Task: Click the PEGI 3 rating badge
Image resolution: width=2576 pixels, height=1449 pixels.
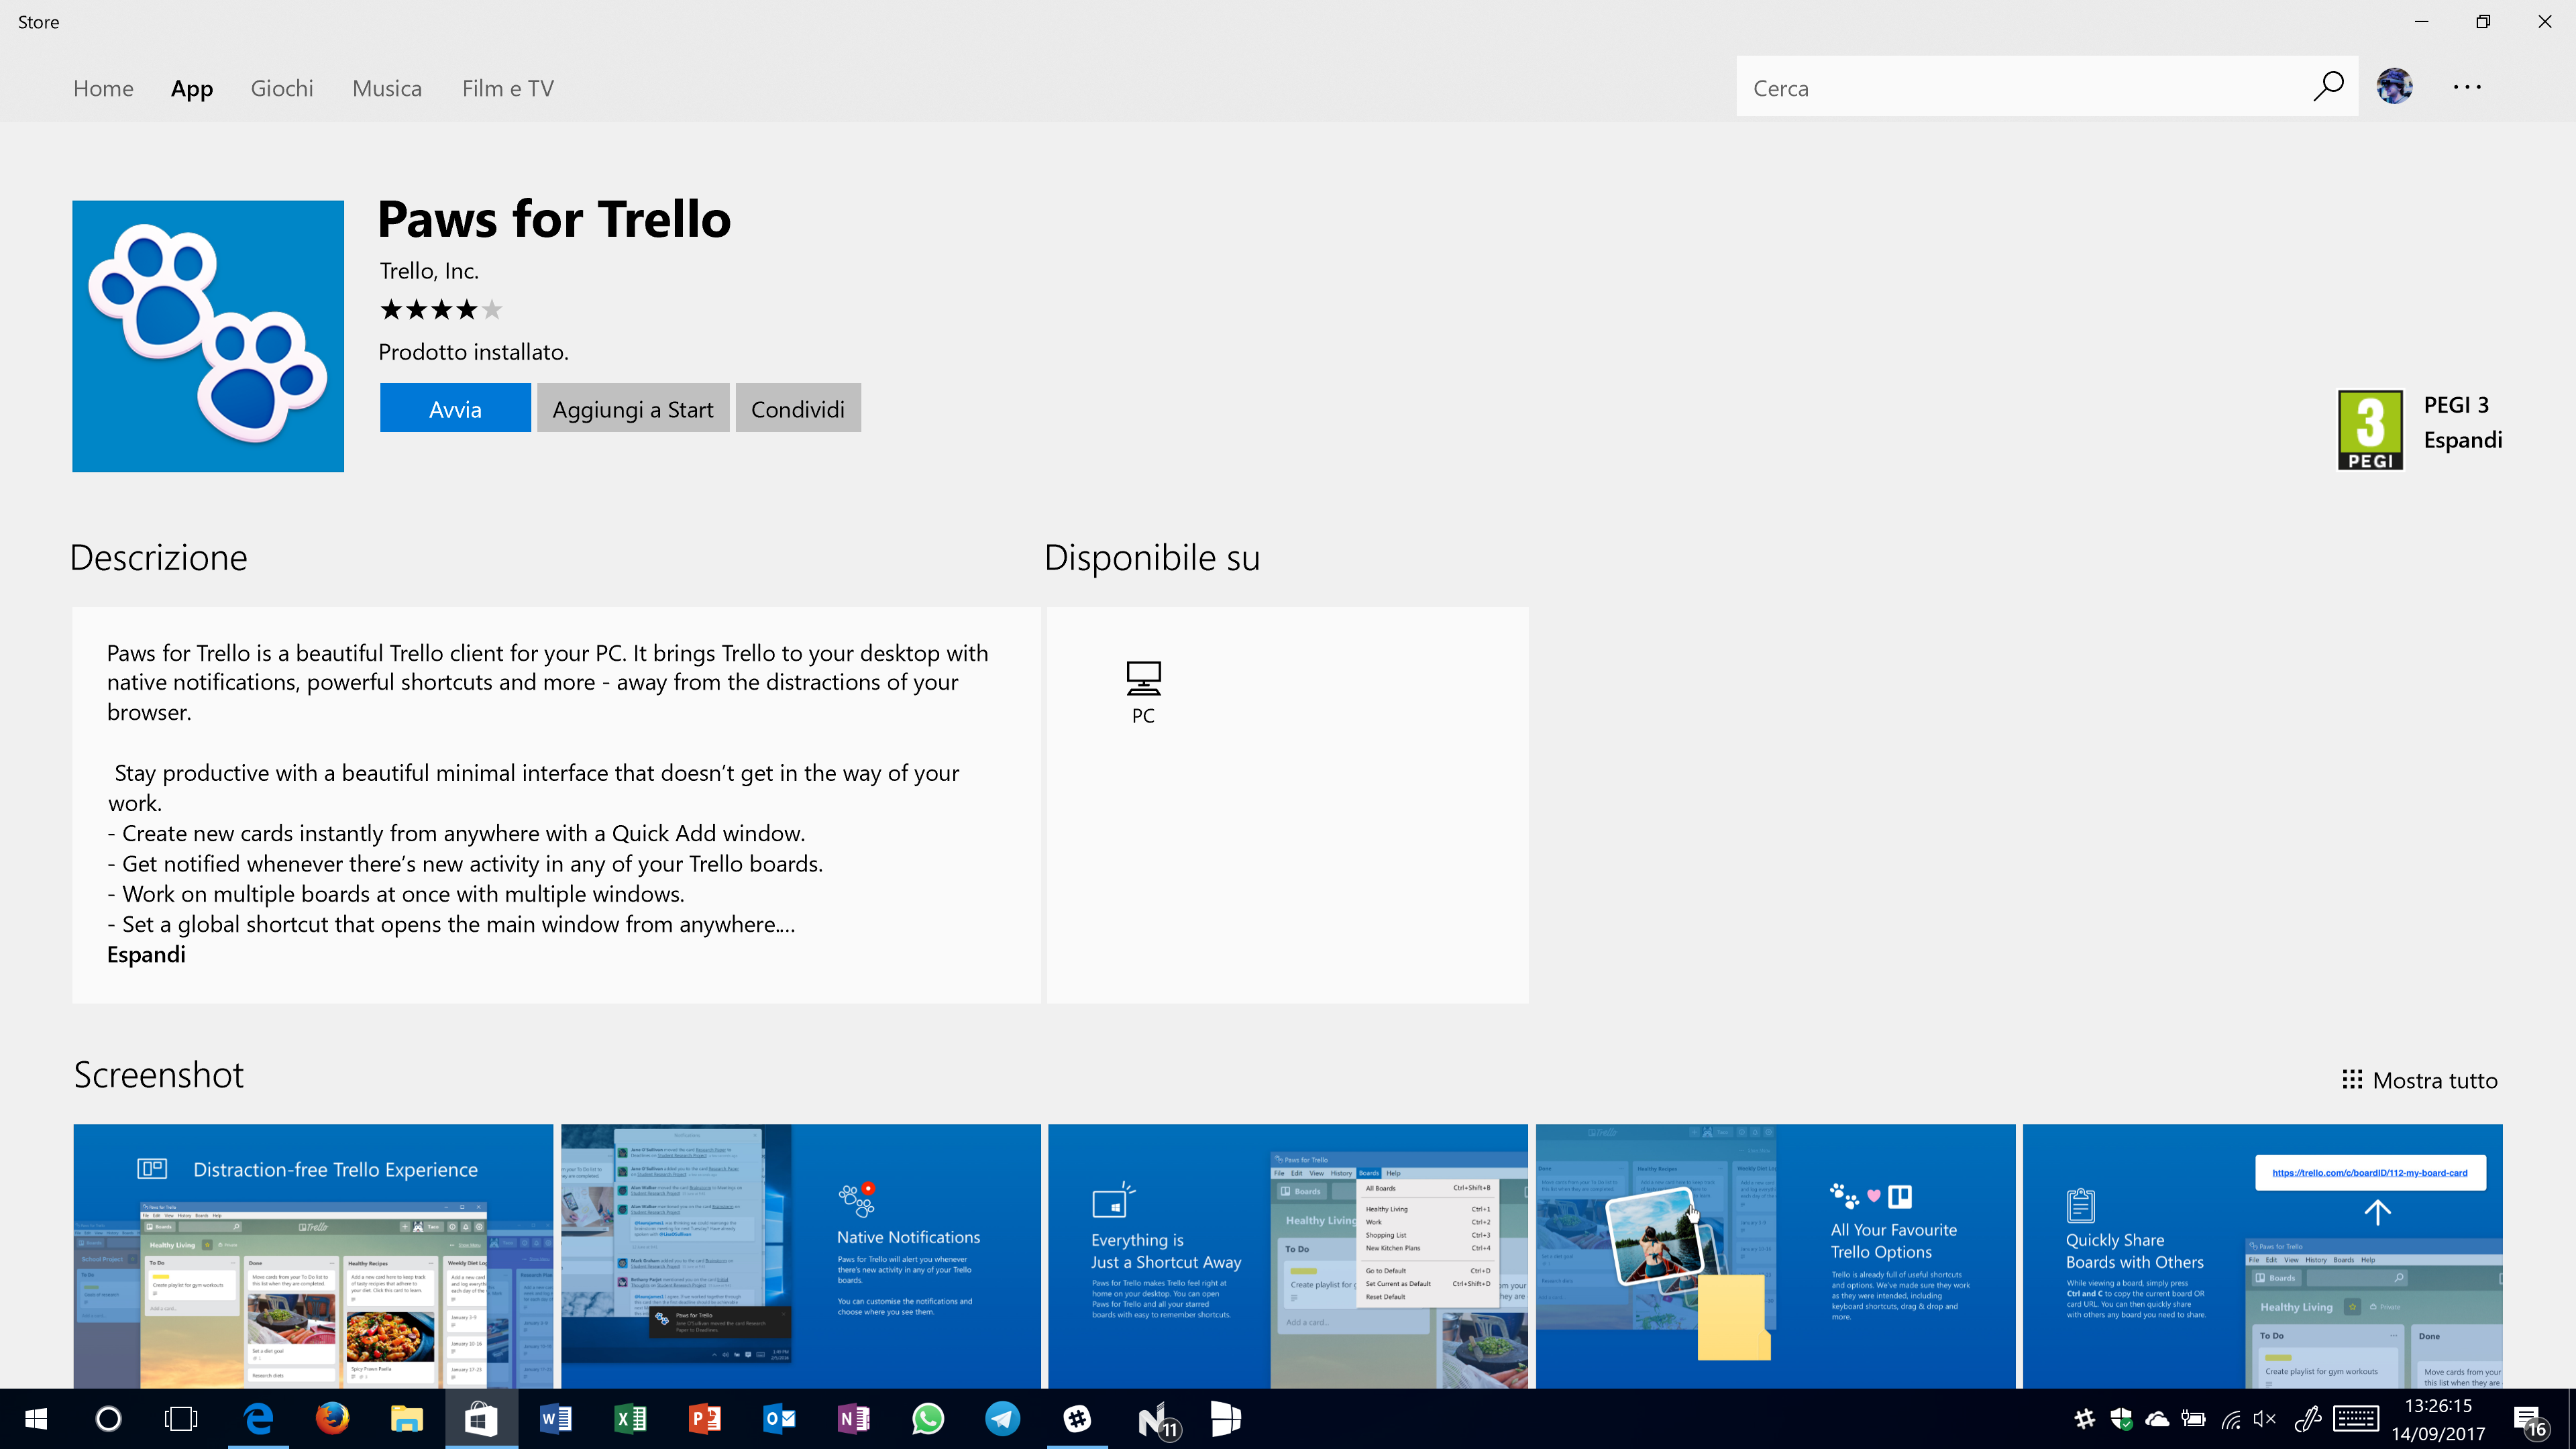Action: click(x=2370, y=430)
